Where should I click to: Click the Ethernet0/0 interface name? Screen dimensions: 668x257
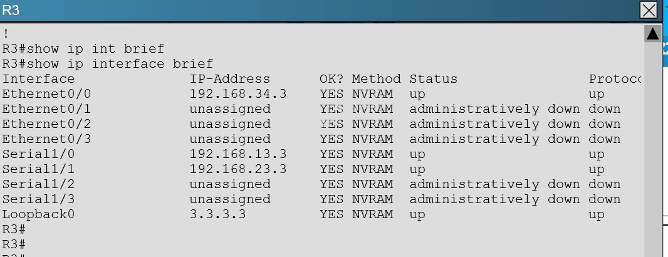46,94
